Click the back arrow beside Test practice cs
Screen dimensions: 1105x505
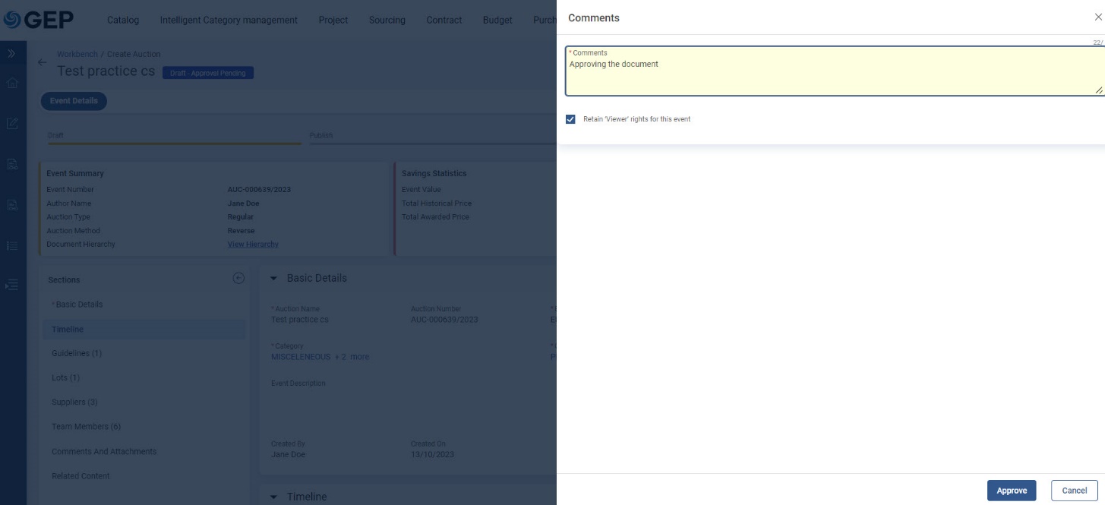tap(43, 63)
